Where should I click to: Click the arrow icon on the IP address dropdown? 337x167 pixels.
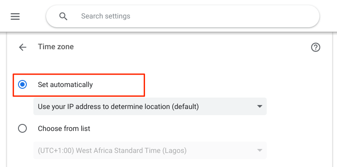point(260,106)
